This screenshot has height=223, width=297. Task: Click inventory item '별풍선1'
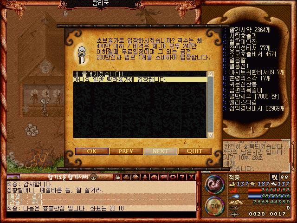[x=239, y=66]
